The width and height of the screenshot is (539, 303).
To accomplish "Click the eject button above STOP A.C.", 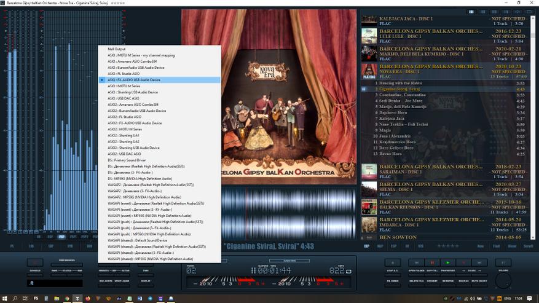I will point(393,263).
